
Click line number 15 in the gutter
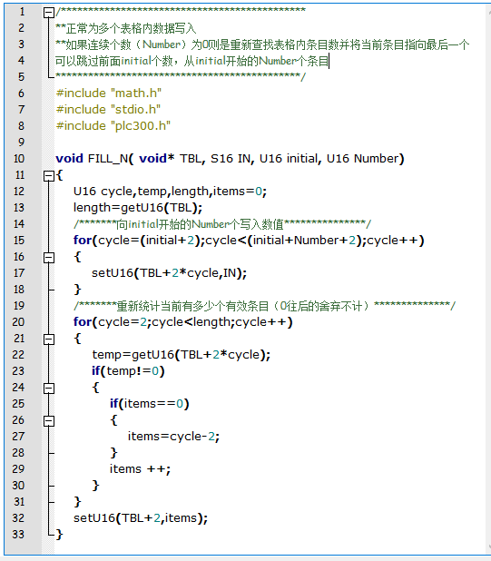coord(18,241)
